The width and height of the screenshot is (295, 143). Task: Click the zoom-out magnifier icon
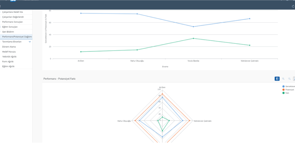(289, 79)
